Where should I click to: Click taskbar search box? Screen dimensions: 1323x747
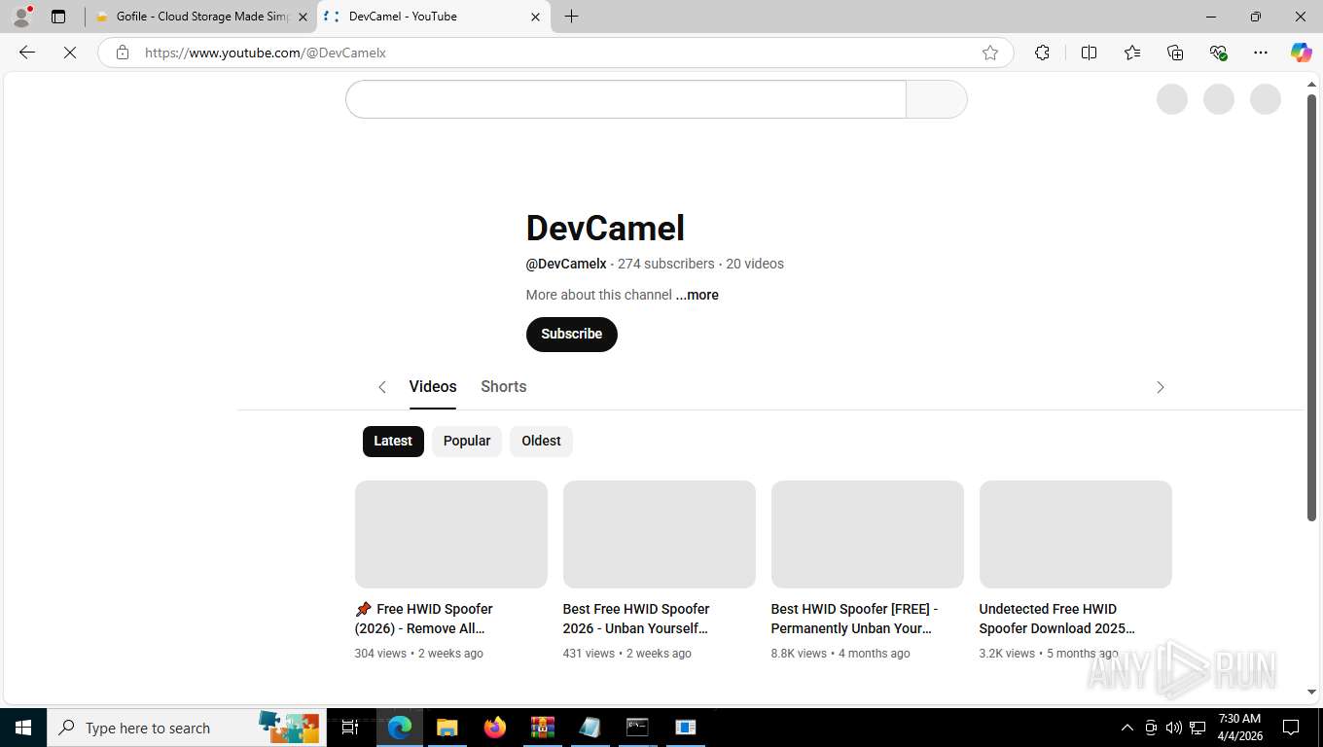coord(187,728)
